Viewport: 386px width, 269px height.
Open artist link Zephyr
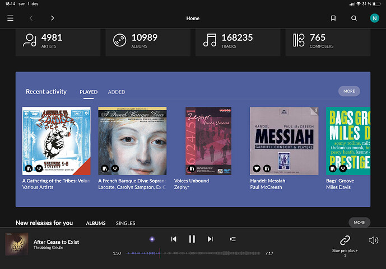[x=182, y=187]
